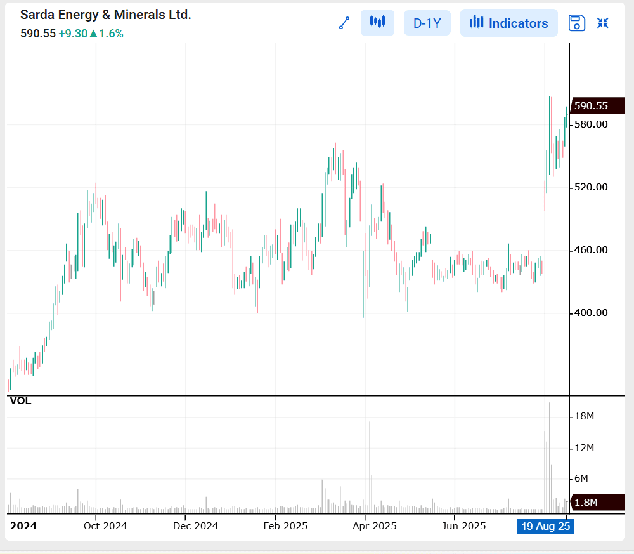Select the line drawing tool icon
Image resolution: width=634 pixels, height=554 pixels.
pos(344,23)
